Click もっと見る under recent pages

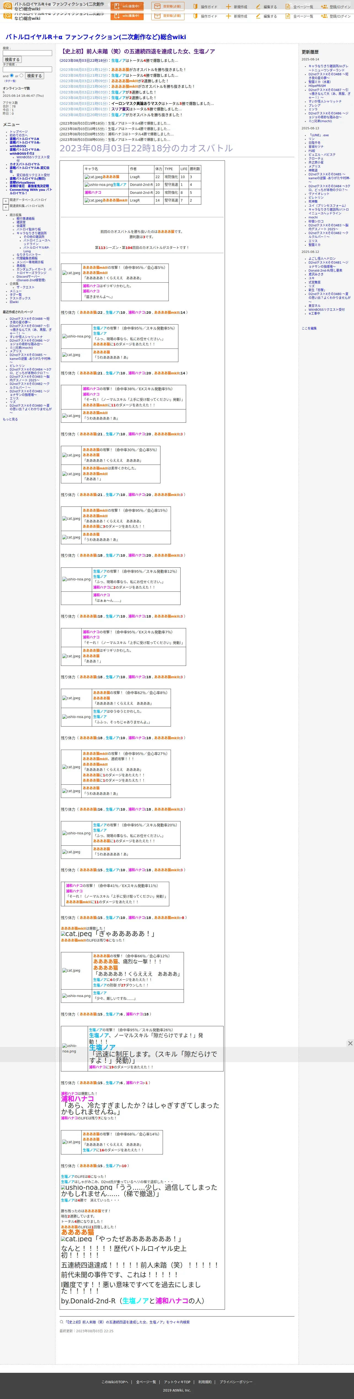(x=10, y=419)
